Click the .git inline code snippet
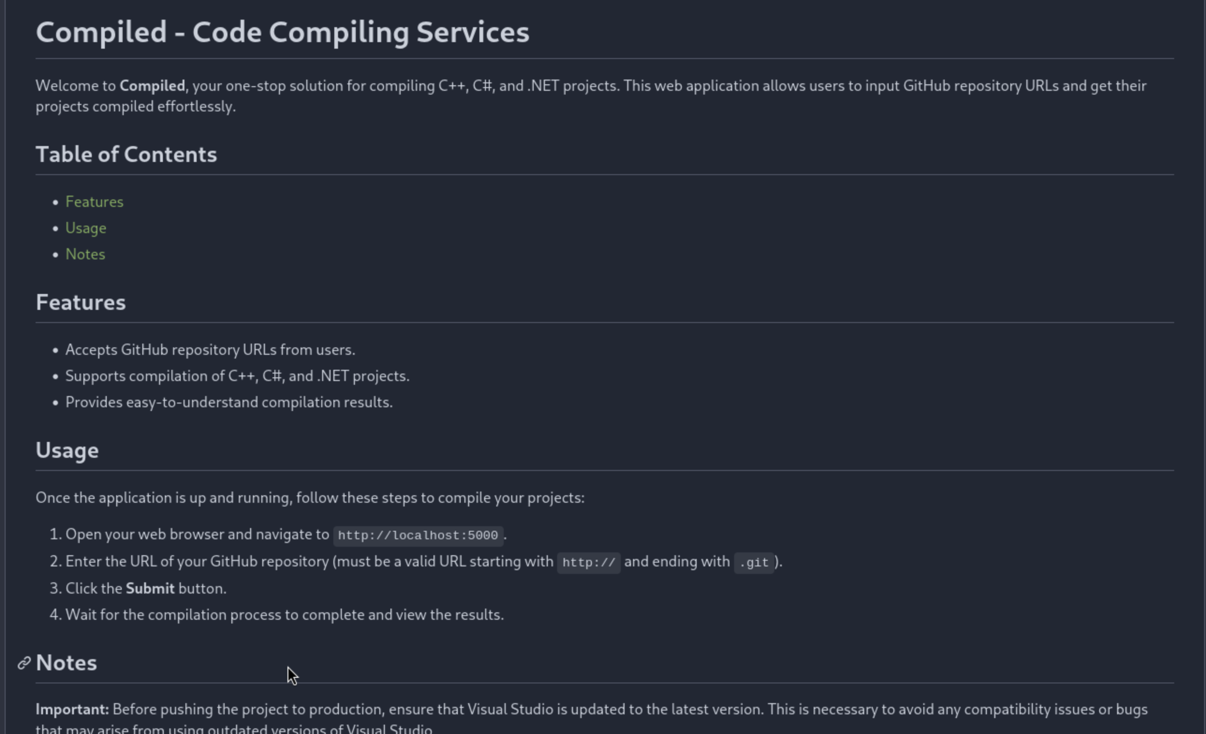Image resolution: width=1206 pixels, height=734 pixels. coord(754,562)
